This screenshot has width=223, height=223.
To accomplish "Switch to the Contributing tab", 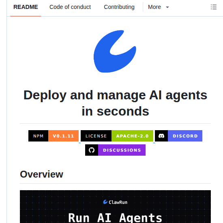I will [x=119, y=7].
